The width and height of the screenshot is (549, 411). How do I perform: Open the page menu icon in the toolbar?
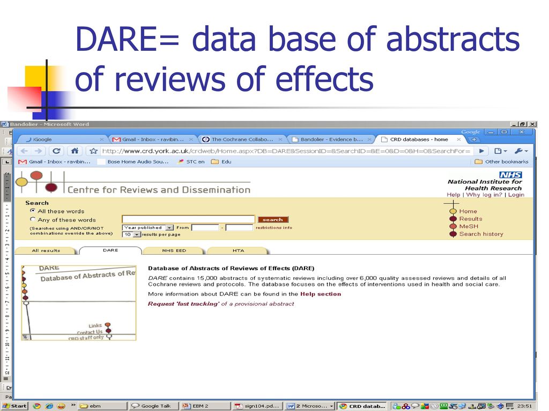click(500, 151)
